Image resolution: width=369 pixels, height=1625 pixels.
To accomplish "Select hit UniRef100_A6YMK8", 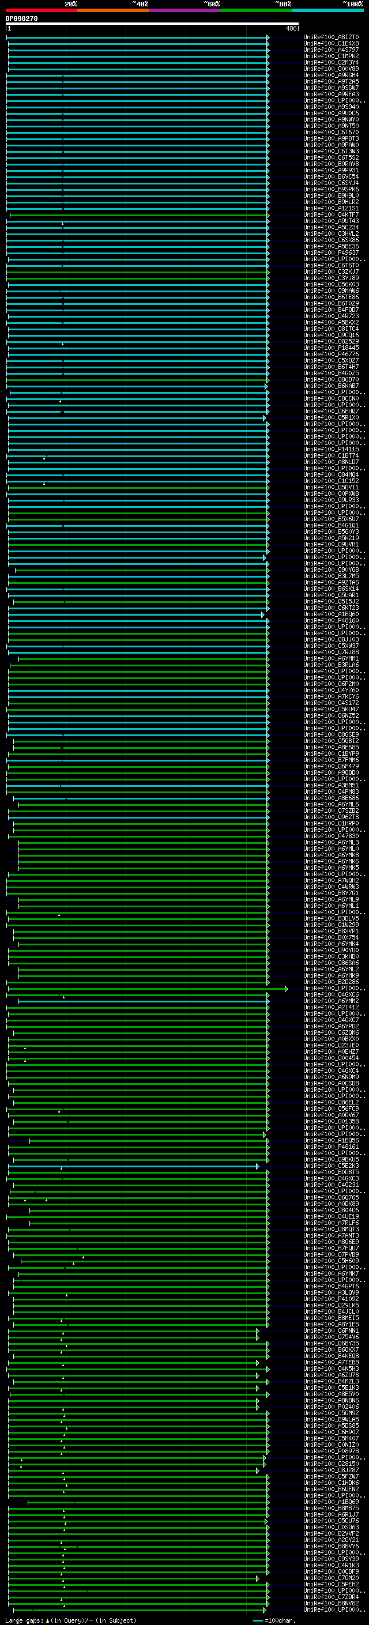I will click(331, 855).
